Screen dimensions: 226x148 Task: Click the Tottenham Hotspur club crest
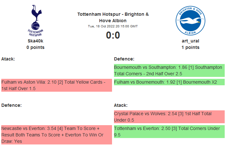pyautogui.click(x=36, y=21)
